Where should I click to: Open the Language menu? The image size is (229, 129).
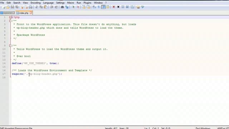[48, 3]
